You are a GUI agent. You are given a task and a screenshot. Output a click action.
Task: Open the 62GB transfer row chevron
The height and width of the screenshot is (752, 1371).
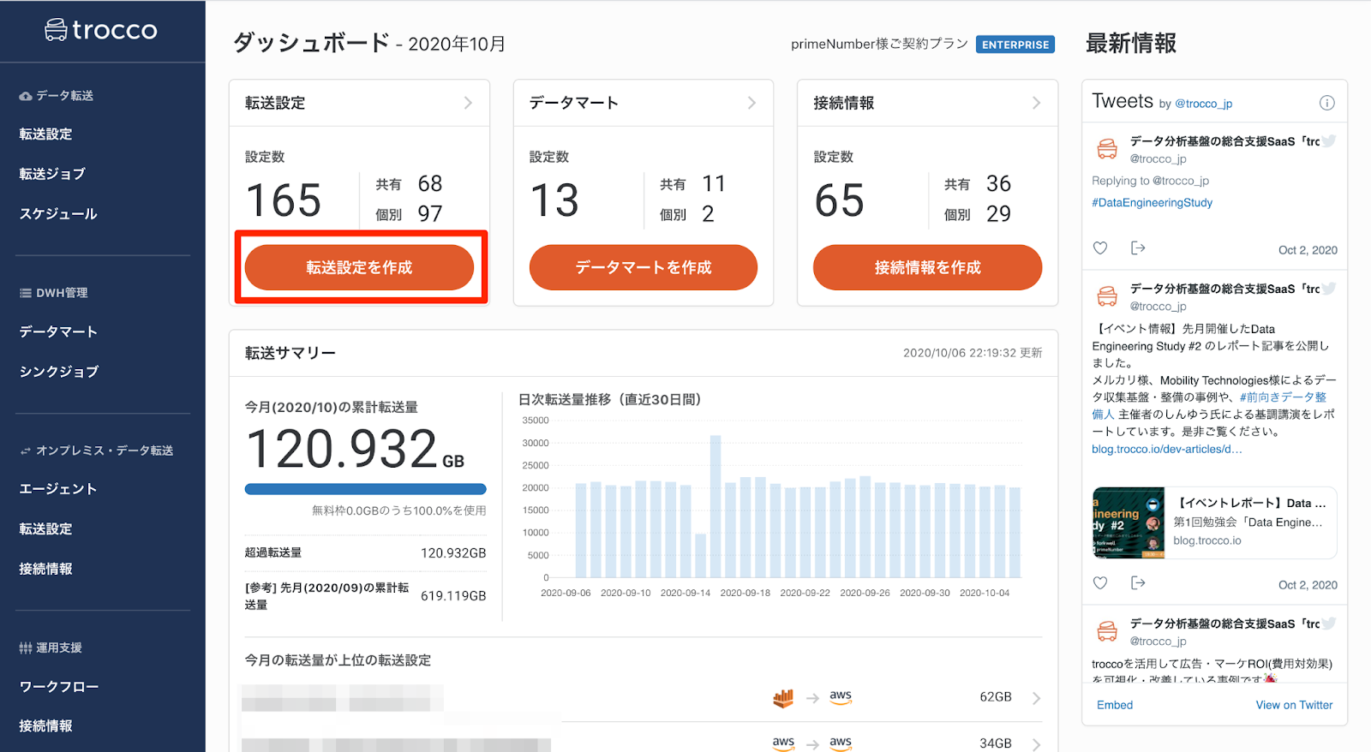pos(1036,698)
